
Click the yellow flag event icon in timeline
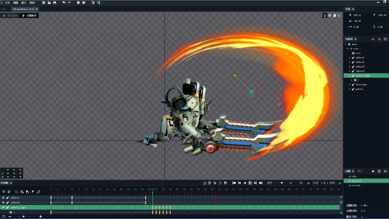(x=33, y=192)
